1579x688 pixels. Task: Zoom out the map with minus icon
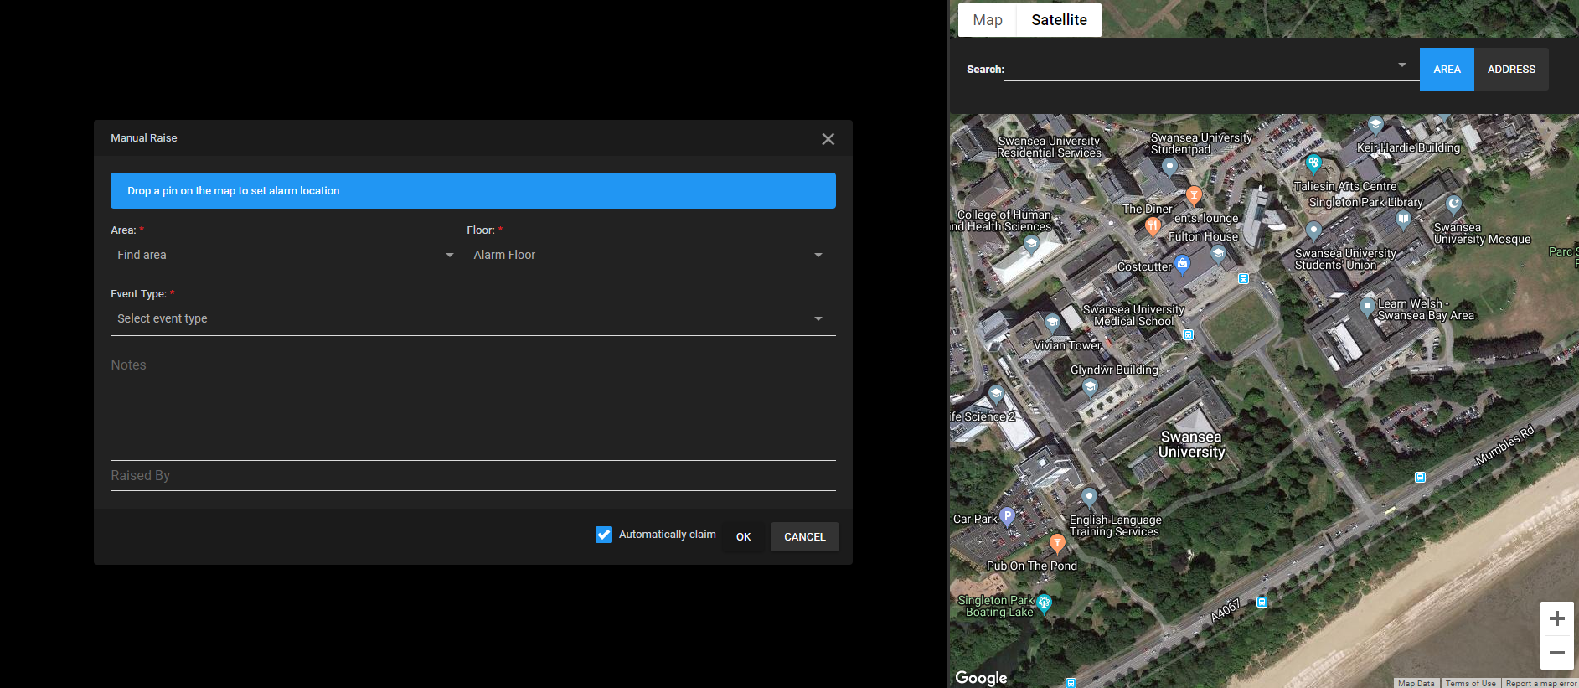1557,653
